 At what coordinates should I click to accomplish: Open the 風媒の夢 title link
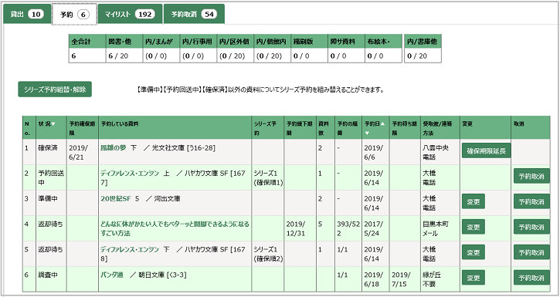point(114,147)
